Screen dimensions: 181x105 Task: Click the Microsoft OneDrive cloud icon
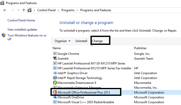[x=55, y=97]
